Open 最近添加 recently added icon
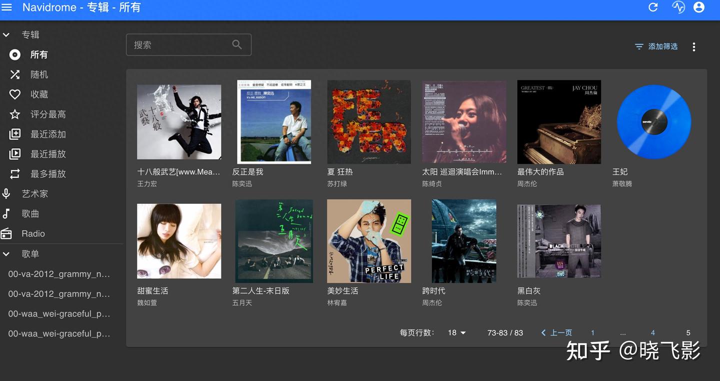 (x=14, y=134)
